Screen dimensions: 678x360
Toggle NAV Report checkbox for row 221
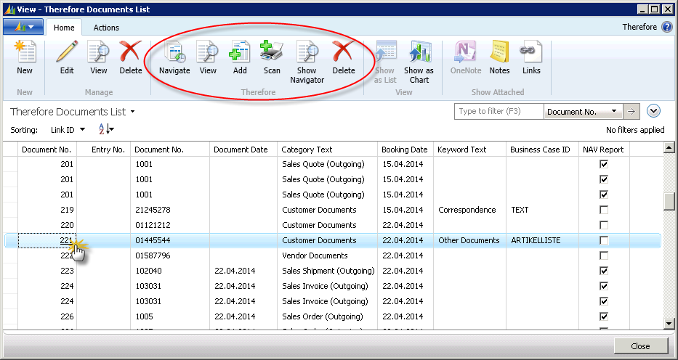603,240
